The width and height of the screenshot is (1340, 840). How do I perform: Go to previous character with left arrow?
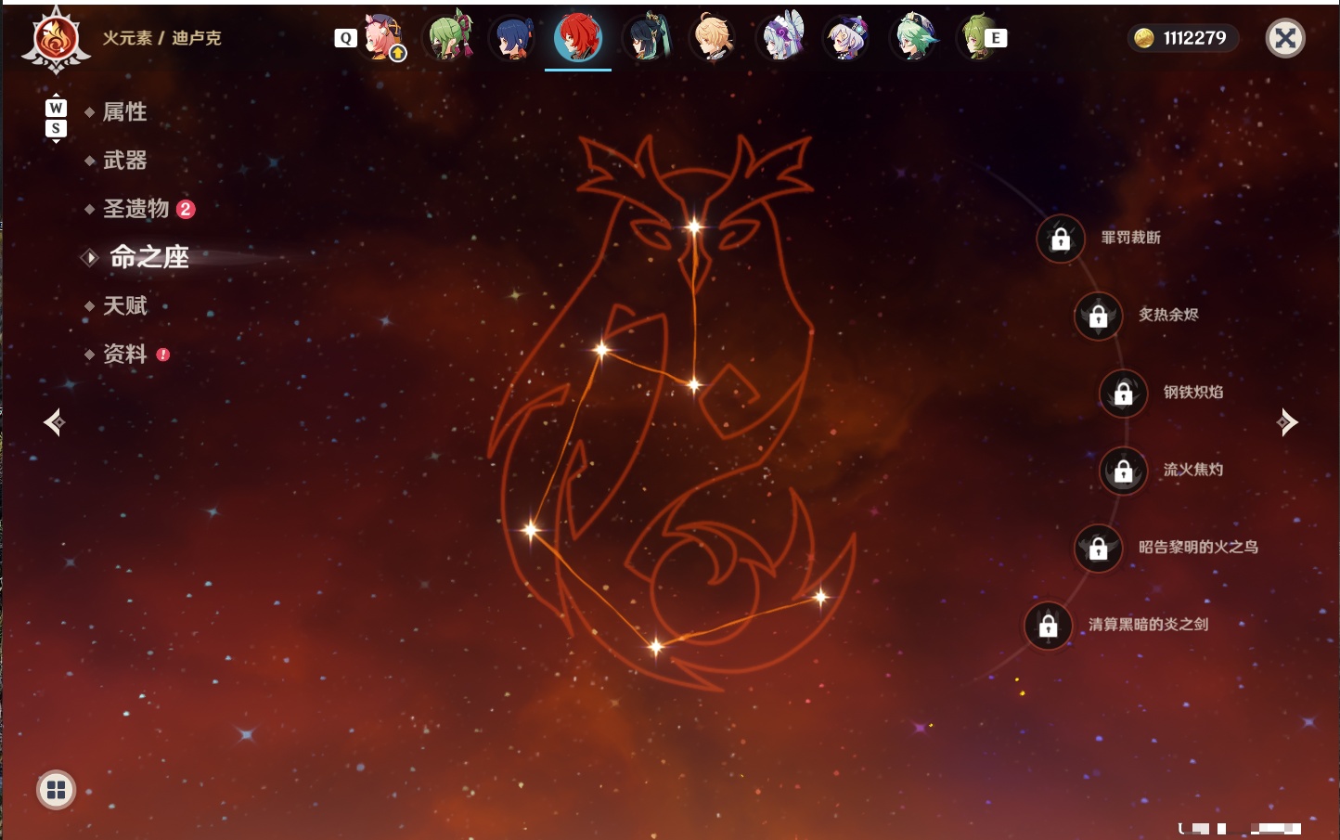55,422
